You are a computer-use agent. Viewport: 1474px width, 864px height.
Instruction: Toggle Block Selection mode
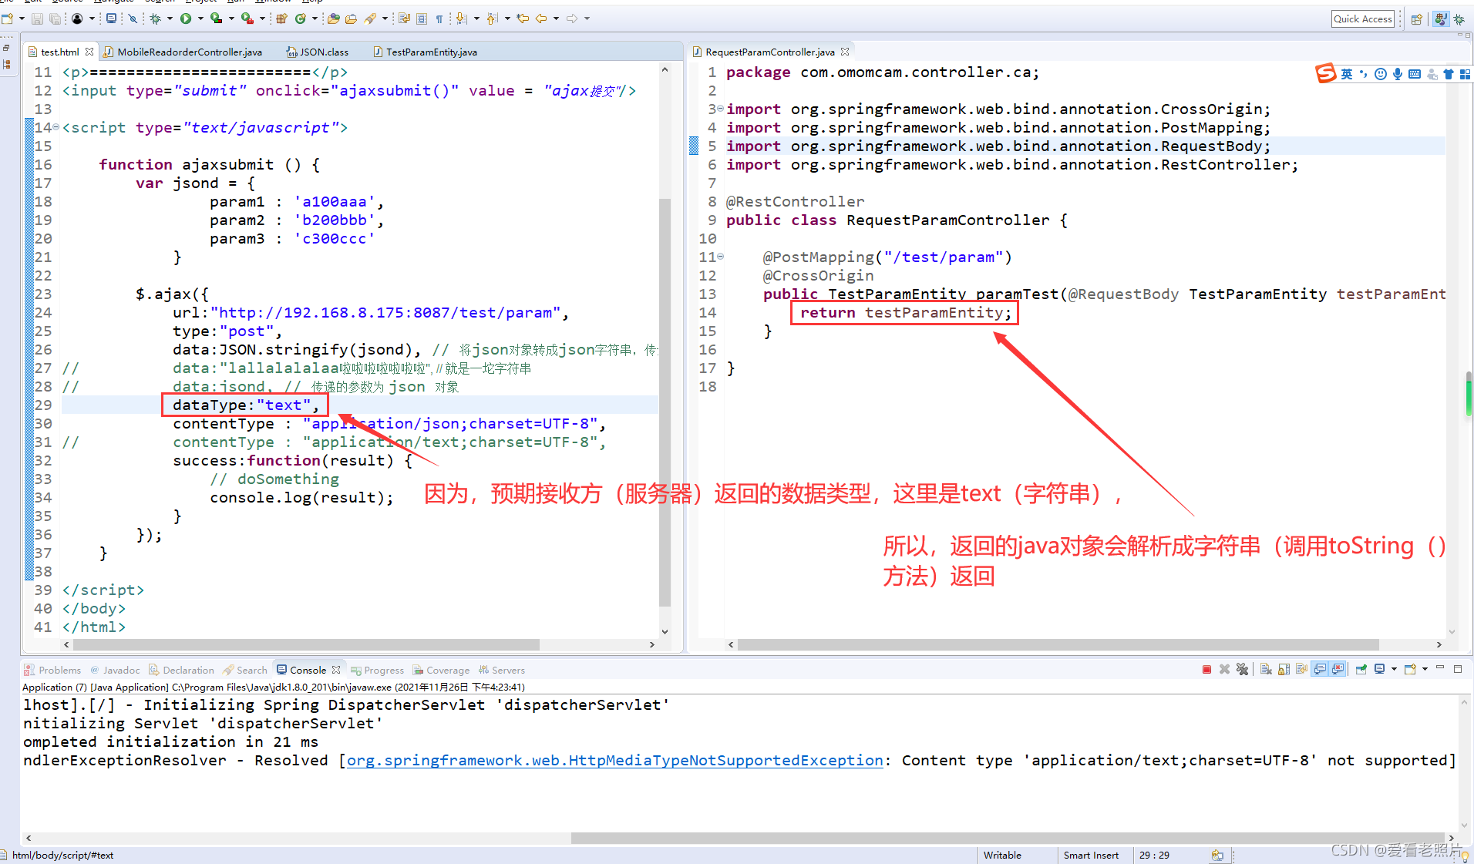[x=422, y=18]
